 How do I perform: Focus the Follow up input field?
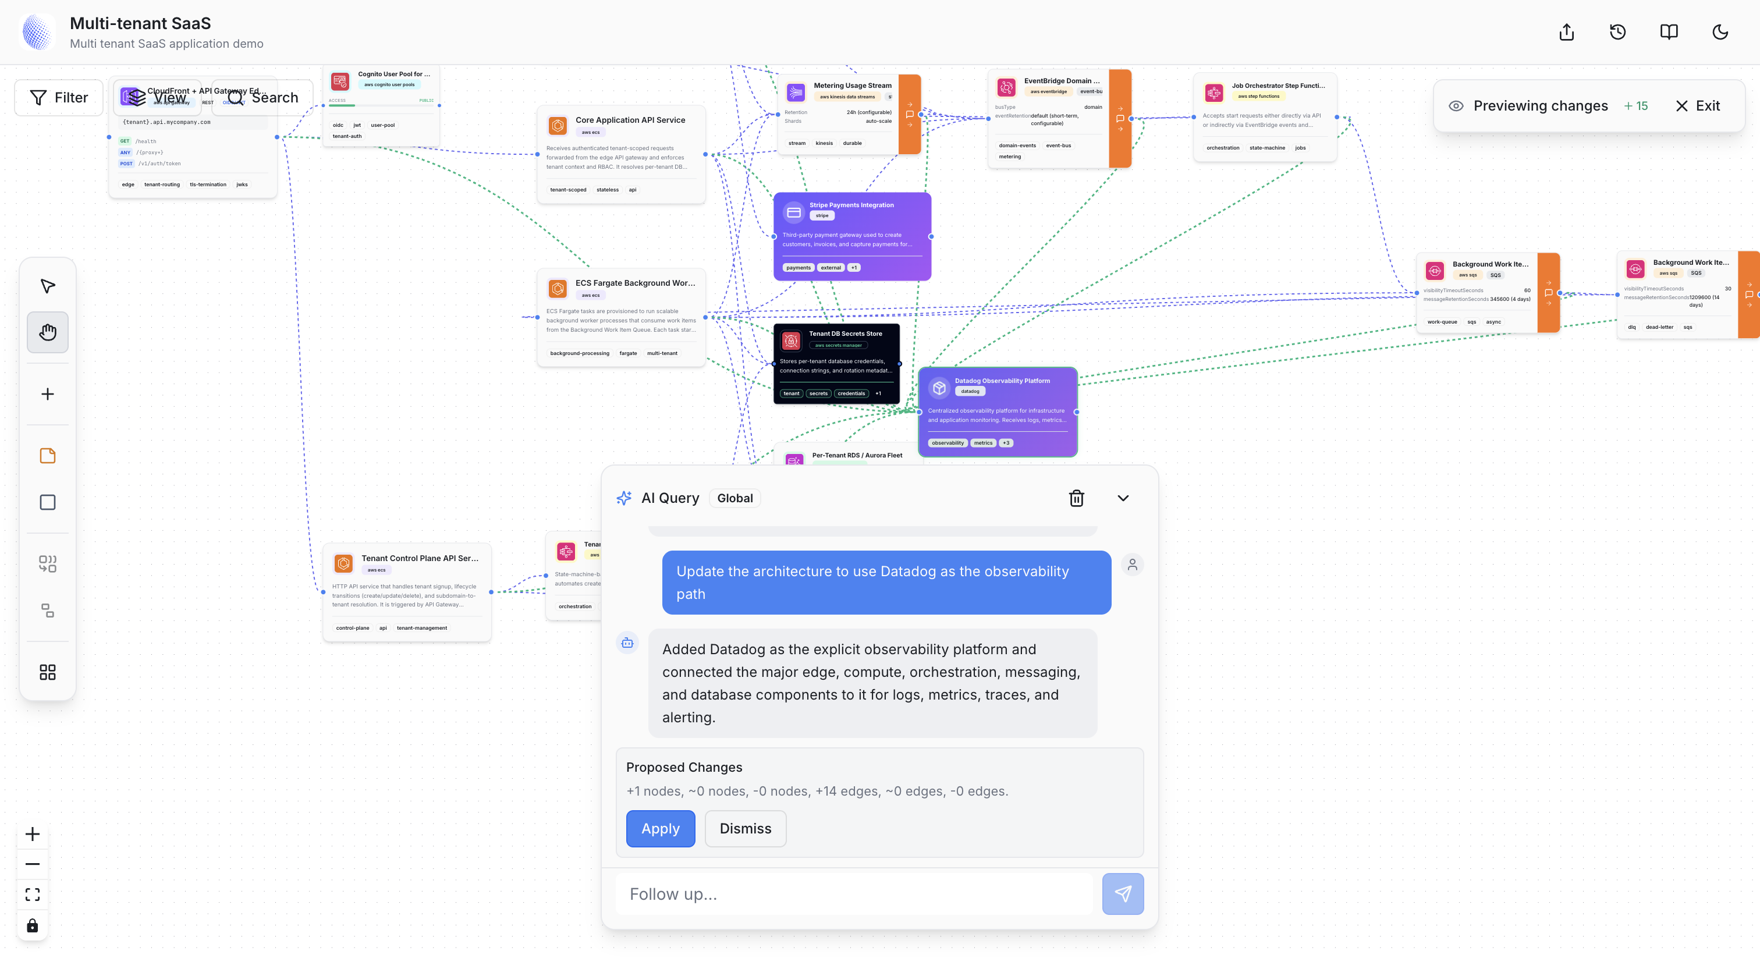[854, 894]
